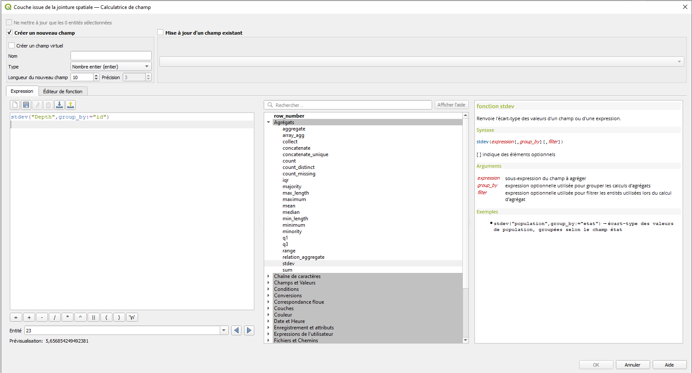Go to the previous entity with the left arrow
Viewport: 692px width, 373px height.
236,330
